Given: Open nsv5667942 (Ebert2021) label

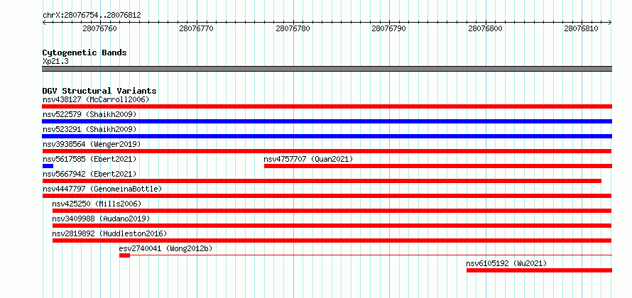Looking at the screenshot, I should 89,174.
